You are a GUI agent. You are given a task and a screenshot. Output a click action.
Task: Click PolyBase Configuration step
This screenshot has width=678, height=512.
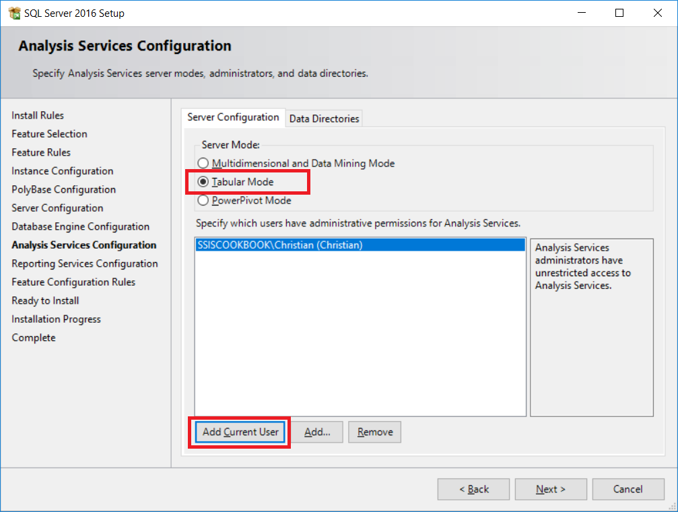pos(63,189)
